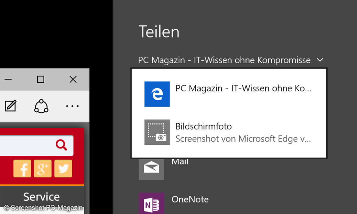This screenshot has width=357, height=214.
Task: Select the Edge page link share option
Action: [x=229, y=94]
